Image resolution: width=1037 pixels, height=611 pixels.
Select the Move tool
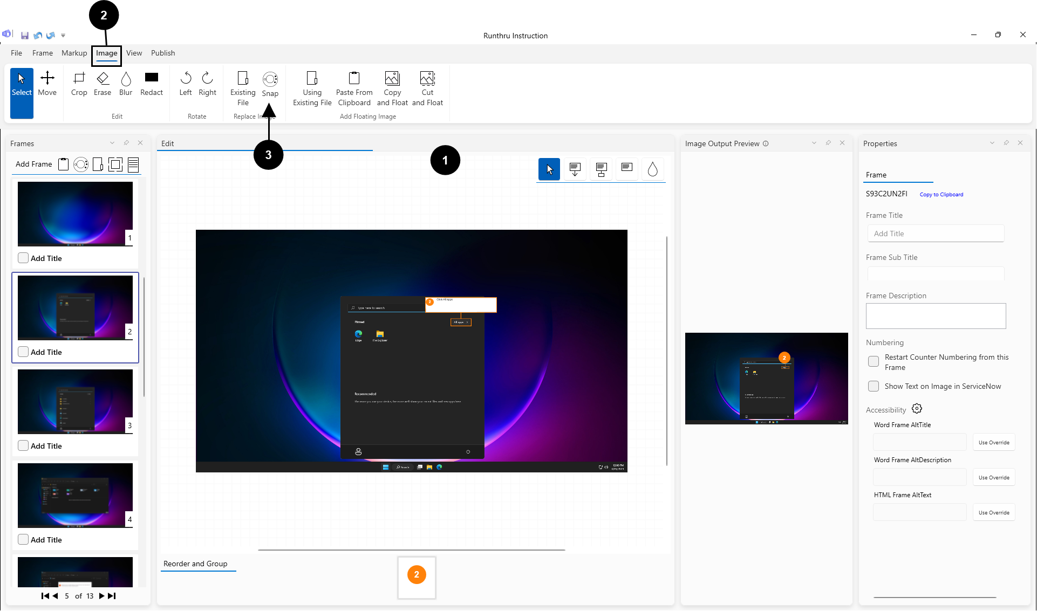[x=47, y=84]
